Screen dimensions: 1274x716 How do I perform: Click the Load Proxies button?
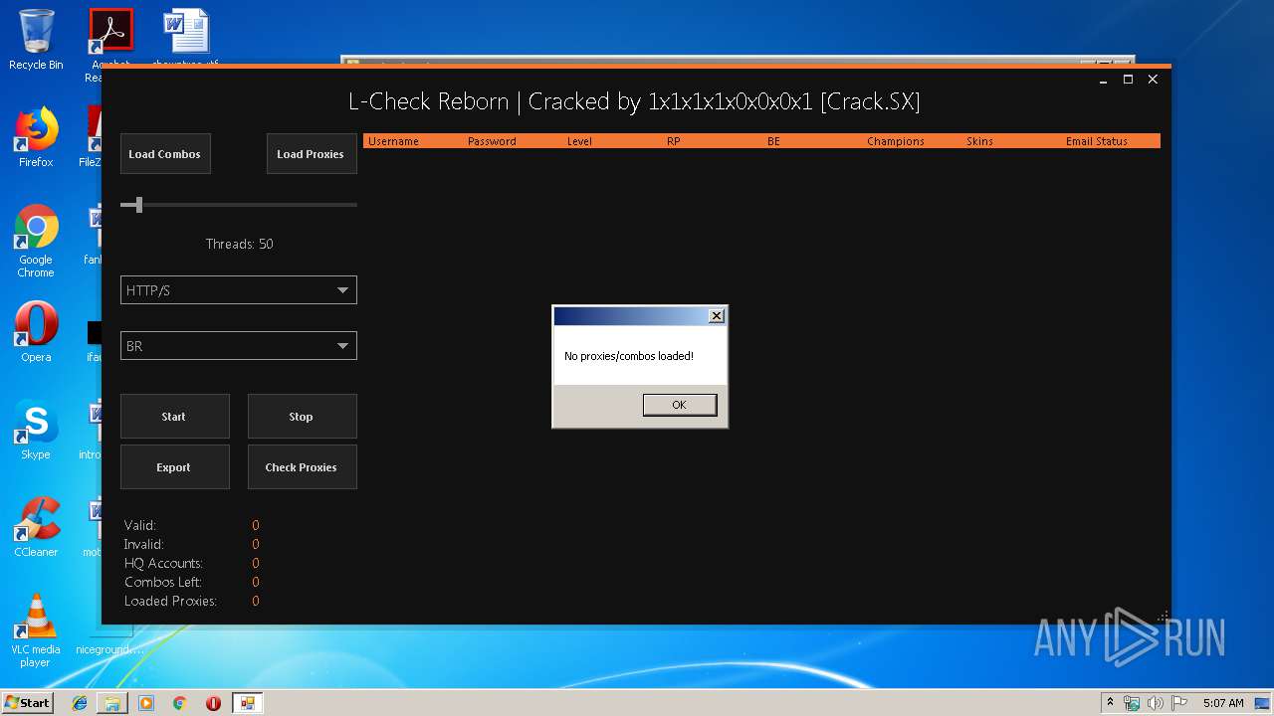coord(312,154)
